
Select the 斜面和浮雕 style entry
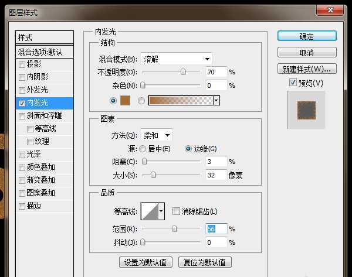(x=45, y=116)
